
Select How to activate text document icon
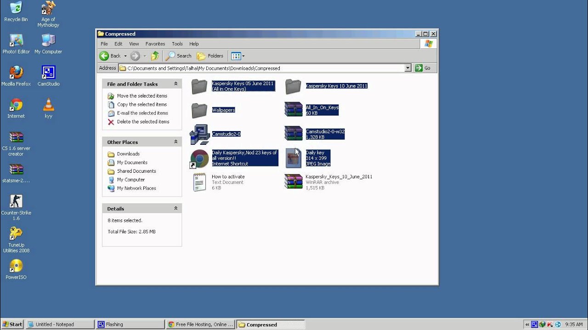(x=199, y=182)
